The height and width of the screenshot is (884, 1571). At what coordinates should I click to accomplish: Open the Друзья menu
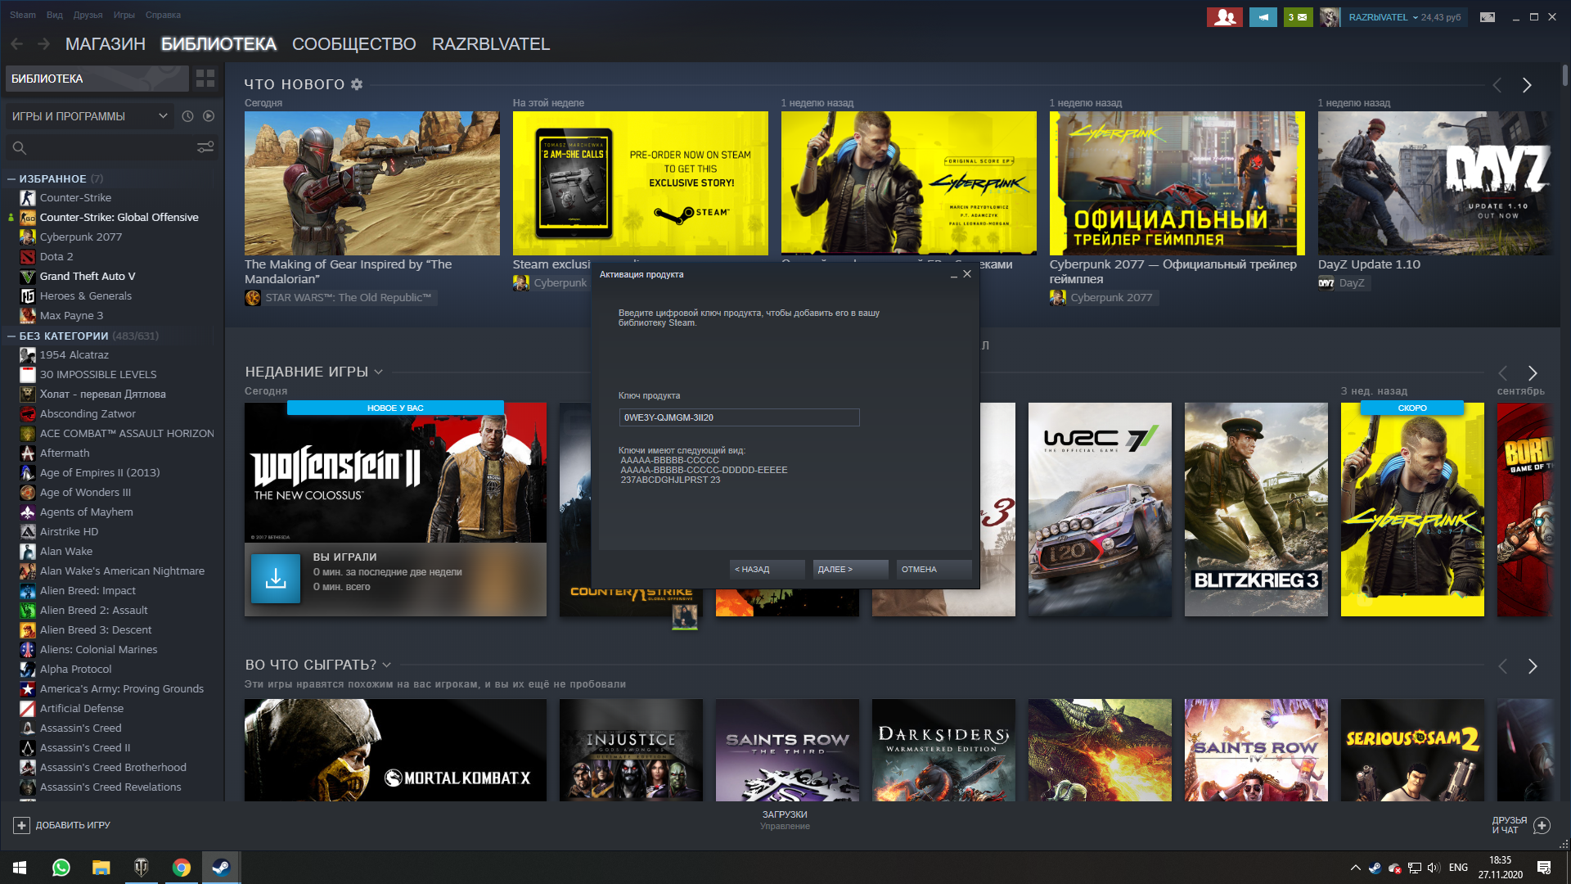tap(88, 15)
